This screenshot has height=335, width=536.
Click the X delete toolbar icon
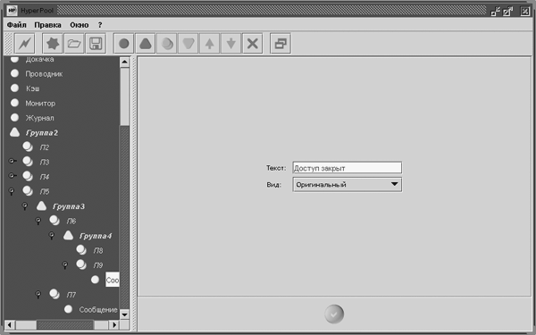[253, 44]
